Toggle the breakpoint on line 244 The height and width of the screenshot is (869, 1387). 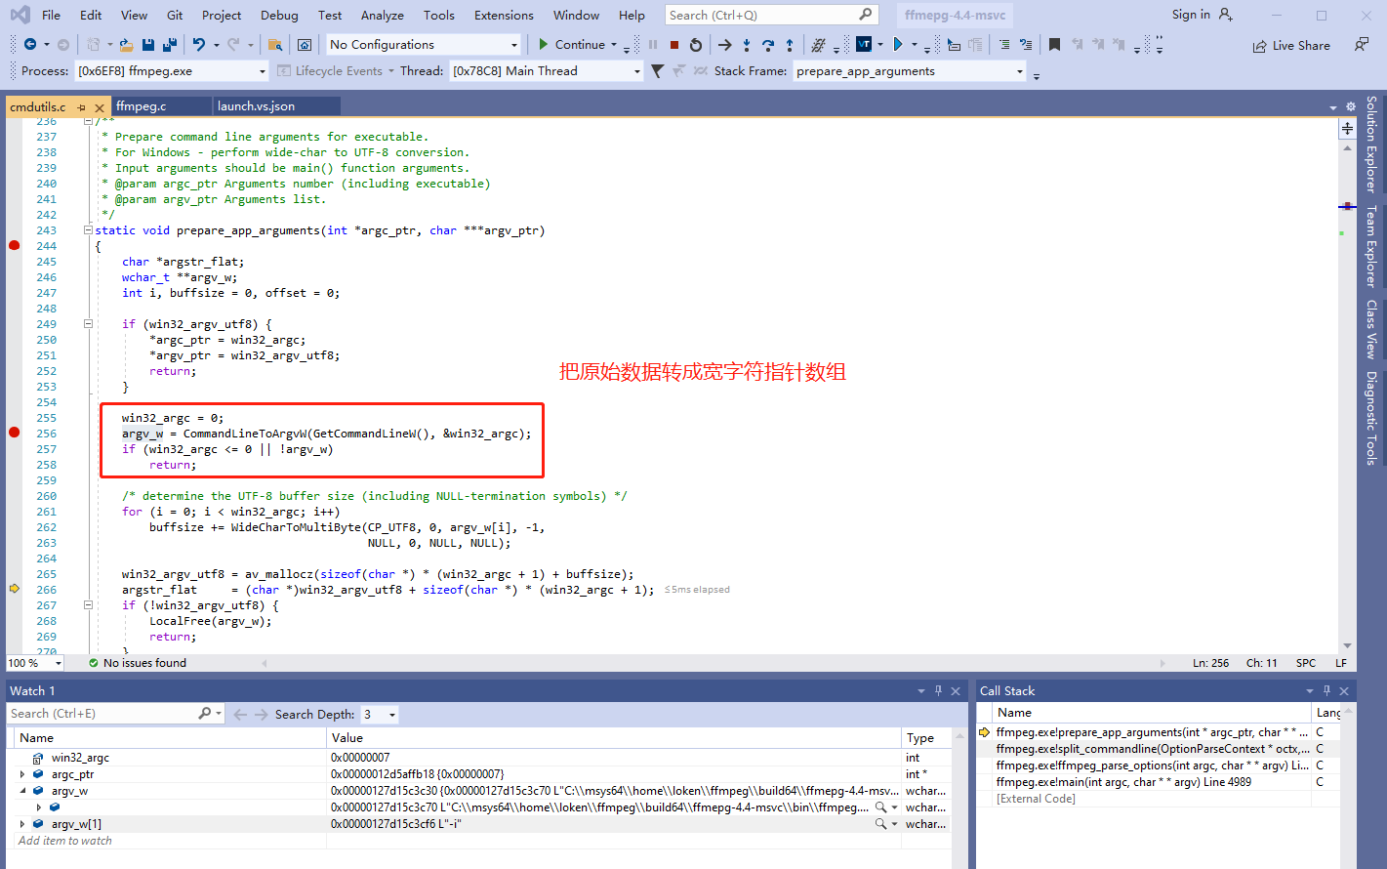[15, 246]
